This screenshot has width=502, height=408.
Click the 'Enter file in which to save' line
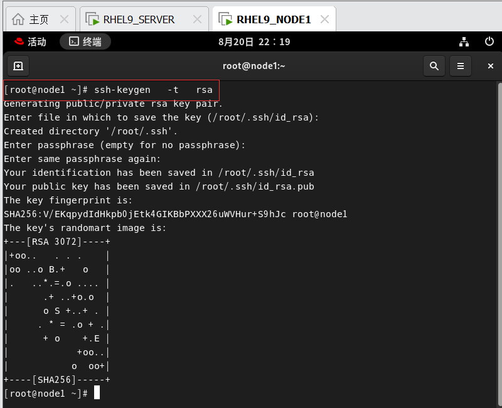coord(161,117)
